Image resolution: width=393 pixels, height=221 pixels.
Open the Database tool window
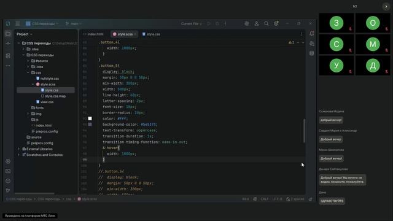pyautogui.click(x=311, y=53)
